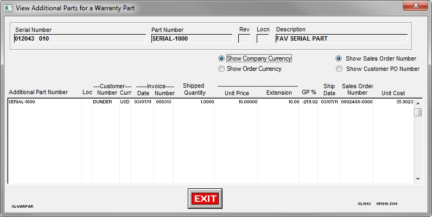Click shipped quantity 1.0000

pyautogui.click(x=207, y=102)
